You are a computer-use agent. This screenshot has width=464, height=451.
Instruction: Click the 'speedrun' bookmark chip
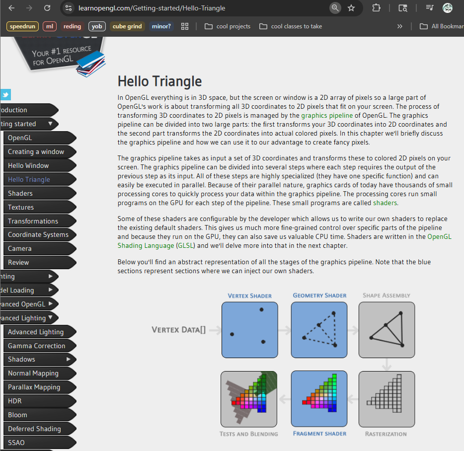tap(22, 26)
